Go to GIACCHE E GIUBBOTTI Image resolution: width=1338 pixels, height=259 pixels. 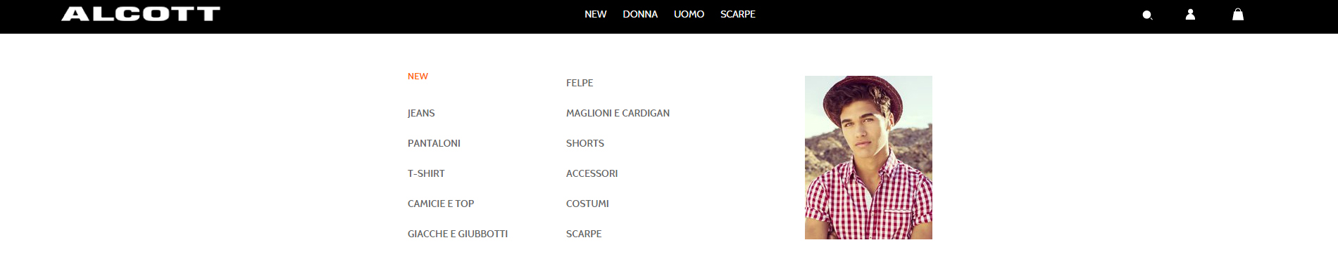pyautogui.click(x=458, y=234)
